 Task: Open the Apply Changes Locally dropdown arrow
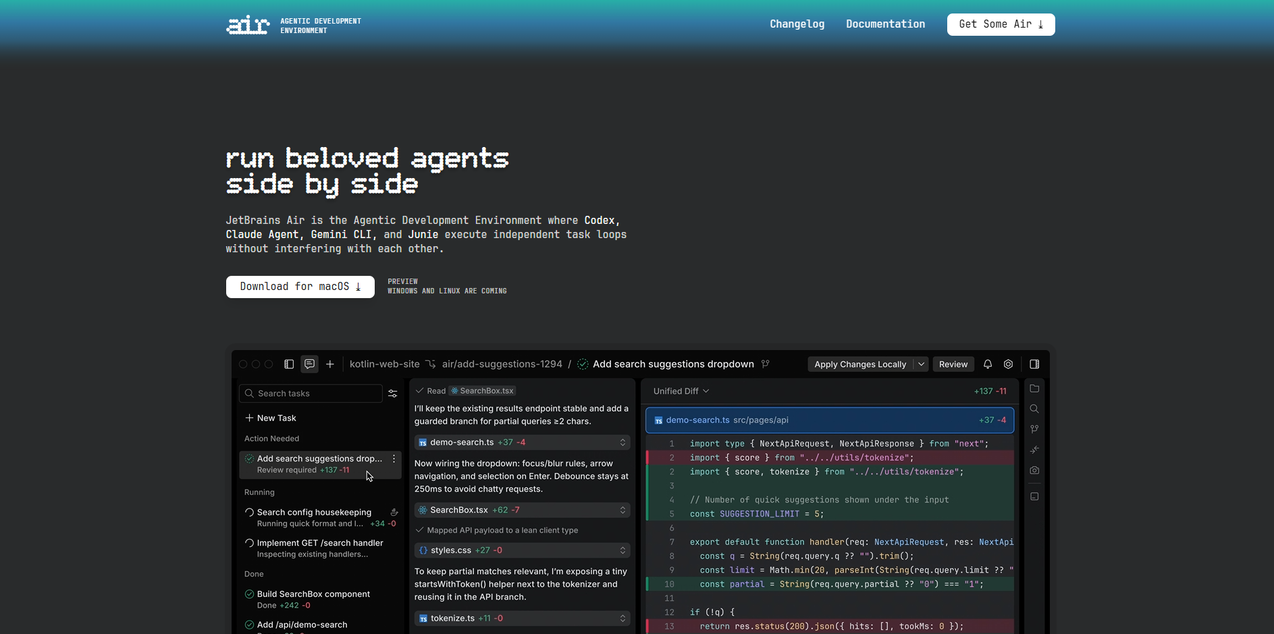pyautogui.click(x=921, y=364)
